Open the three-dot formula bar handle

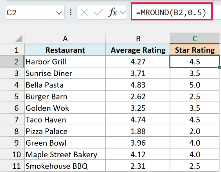coord(71,13)
